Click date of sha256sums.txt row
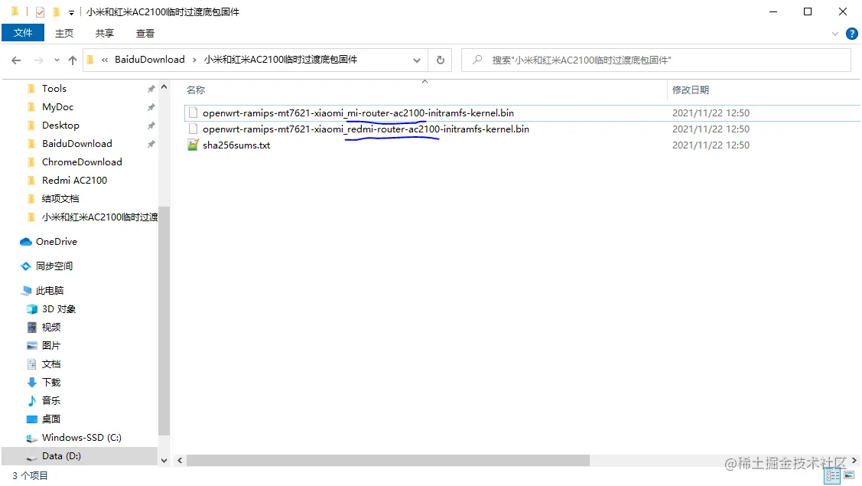This screenshot has height=486, width=862. pos(711,145)
